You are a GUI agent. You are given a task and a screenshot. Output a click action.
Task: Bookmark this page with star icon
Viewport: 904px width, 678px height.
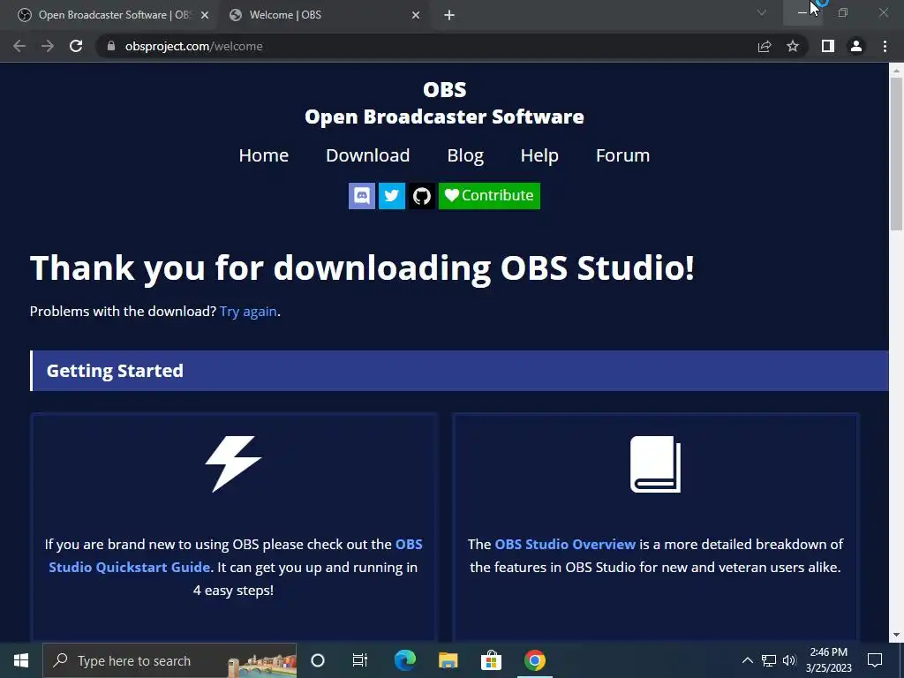(x=793, y=46)
